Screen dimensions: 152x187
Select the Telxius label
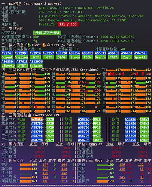36,65
